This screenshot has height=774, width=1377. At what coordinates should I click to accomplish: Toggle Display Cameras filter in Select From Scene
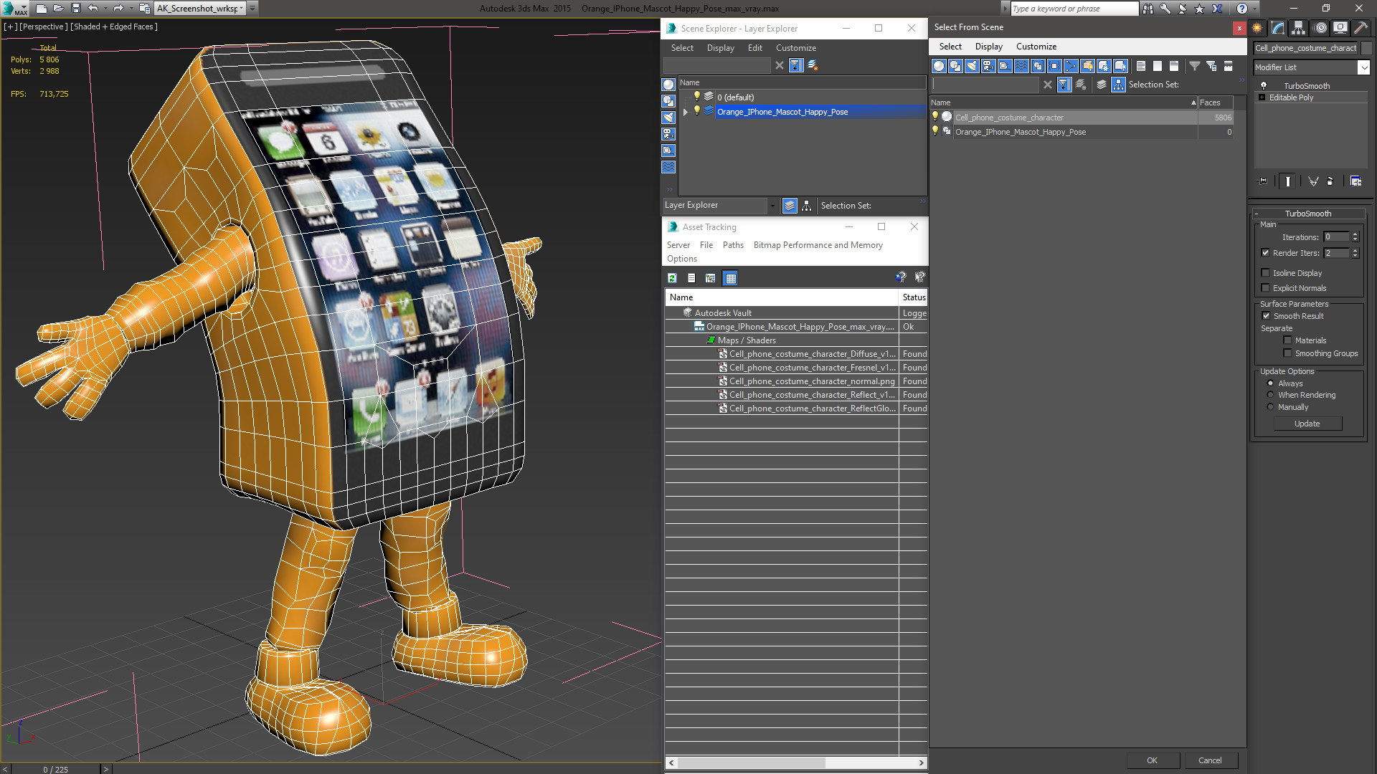coord(988,66)
